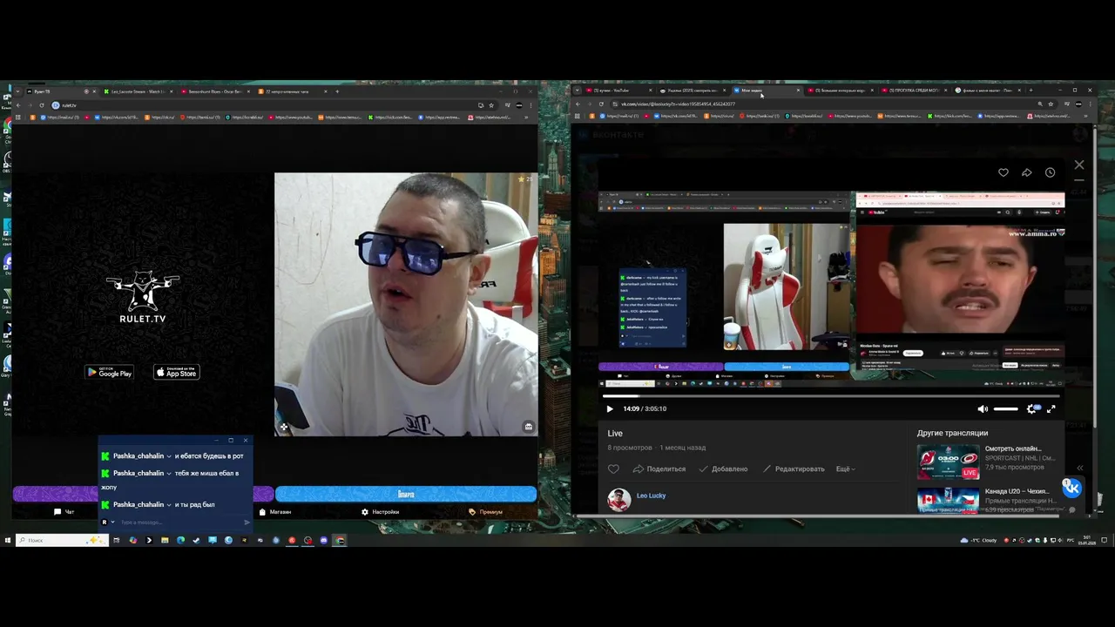Click the Windows taskbar search box
The image size is (1115, 627).
point(61,540)
